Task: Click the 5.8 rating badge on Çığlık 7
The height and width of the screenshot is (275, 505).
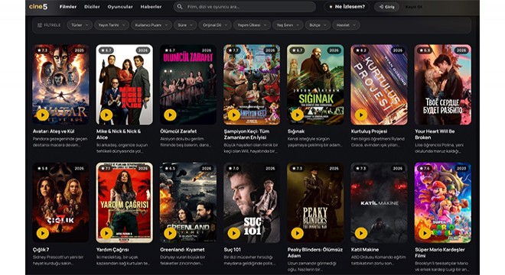Action: (42, 169)
